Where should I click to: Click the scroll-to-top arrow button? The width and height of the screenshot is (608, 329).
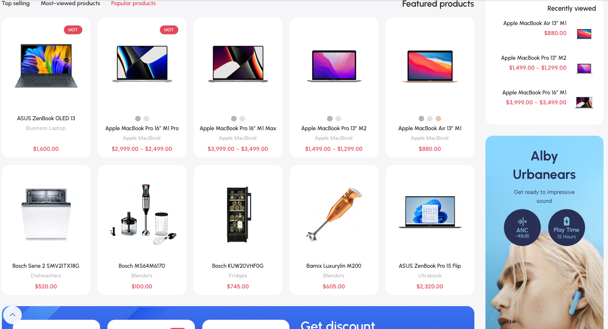(x=13, y=315)
